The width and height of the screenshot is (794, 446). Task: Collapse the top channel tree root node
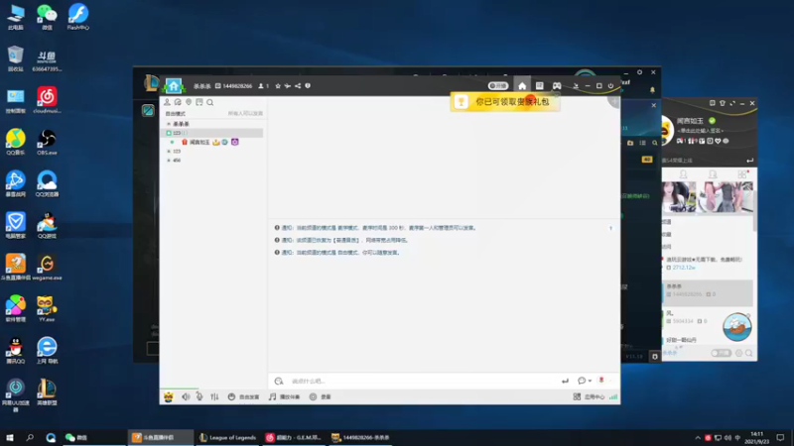tap(169, 124)
